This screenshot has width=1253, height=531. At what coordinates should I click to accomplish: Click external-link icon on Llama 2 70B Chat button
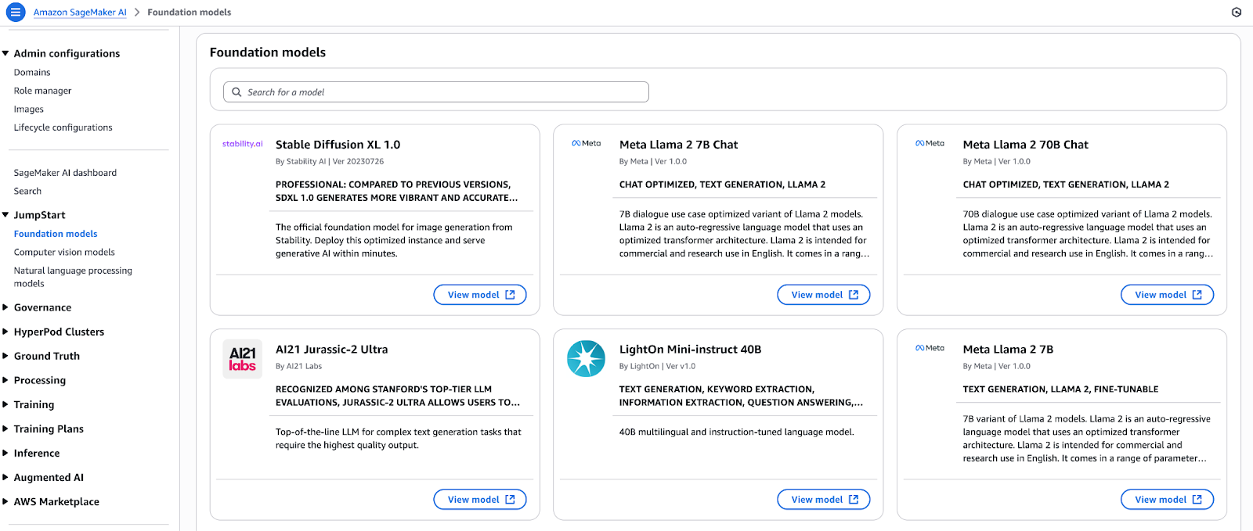click(1197, 295)
